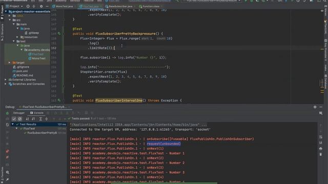
Task: Click line 152 containing .limitRate(3)
Action: (101, 48)
